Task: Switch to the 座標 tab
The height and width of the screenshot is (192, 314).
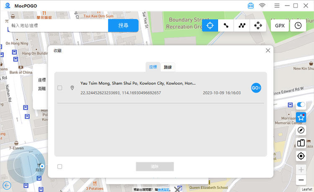Action: pos(153,67)
